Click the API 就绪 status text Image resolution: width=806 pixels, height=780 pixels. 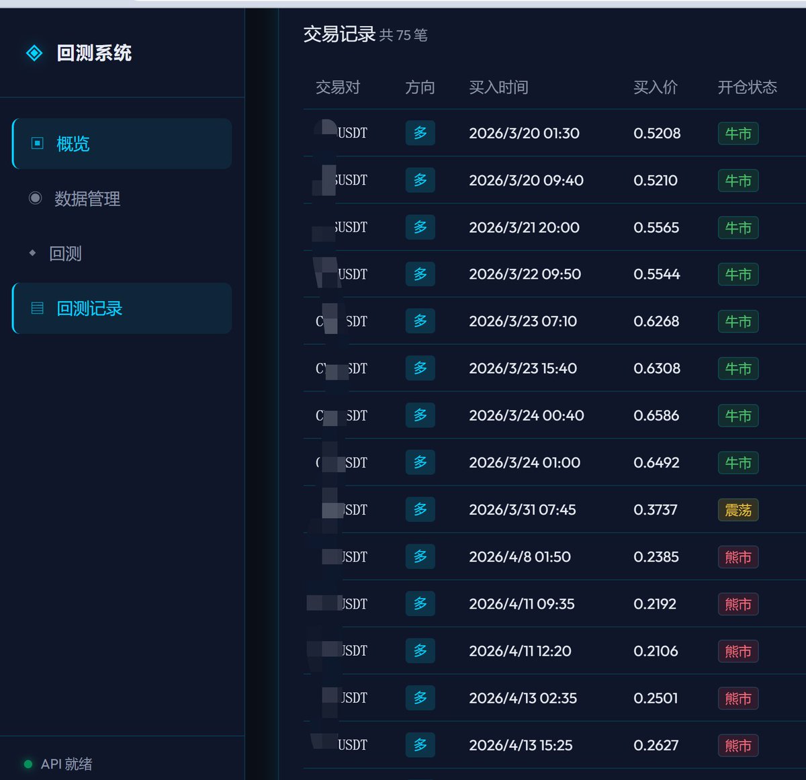[x=66, y=764]
